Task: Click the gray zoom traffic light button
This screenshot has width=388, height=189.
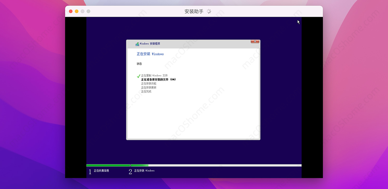Action: click(x=82, y=11)
